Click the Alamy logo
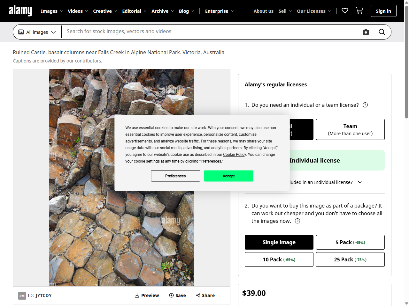Image resolution: width=409 pixels, height=306 pixels. [x=20, y=11]
